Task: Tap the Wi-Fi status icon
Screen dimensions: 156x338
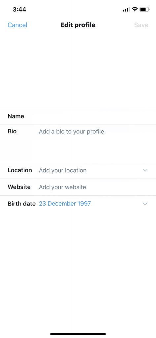Action: (135, 9)
